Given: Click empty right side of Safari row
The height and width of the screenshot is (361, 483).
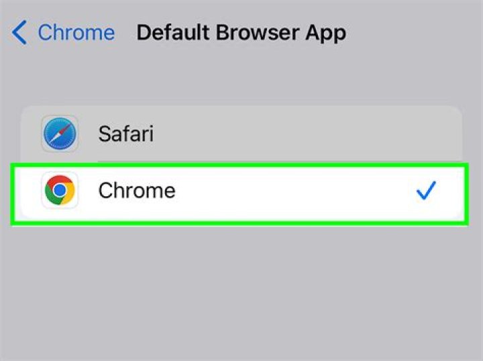Looking at the screenshot, I should [369, 134].
